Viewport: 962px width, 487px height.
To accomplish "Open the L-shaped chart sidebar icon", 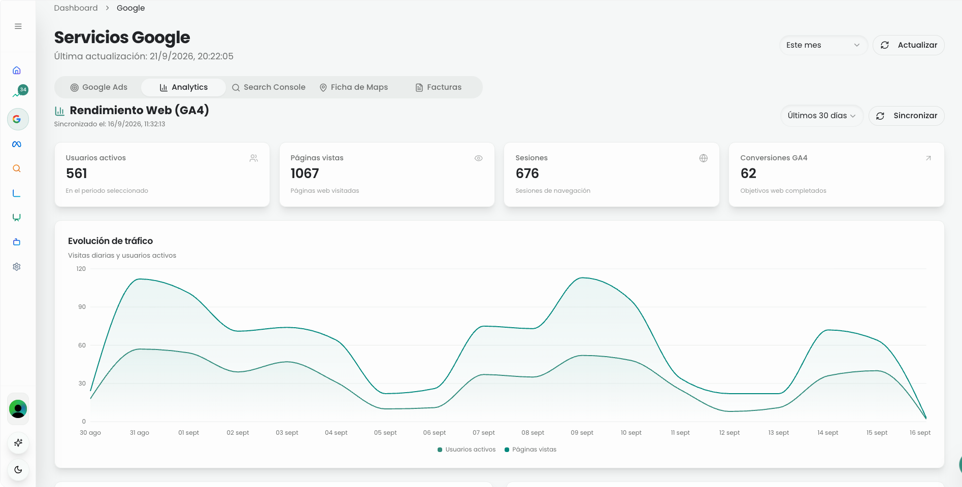I will click(17, 193).
